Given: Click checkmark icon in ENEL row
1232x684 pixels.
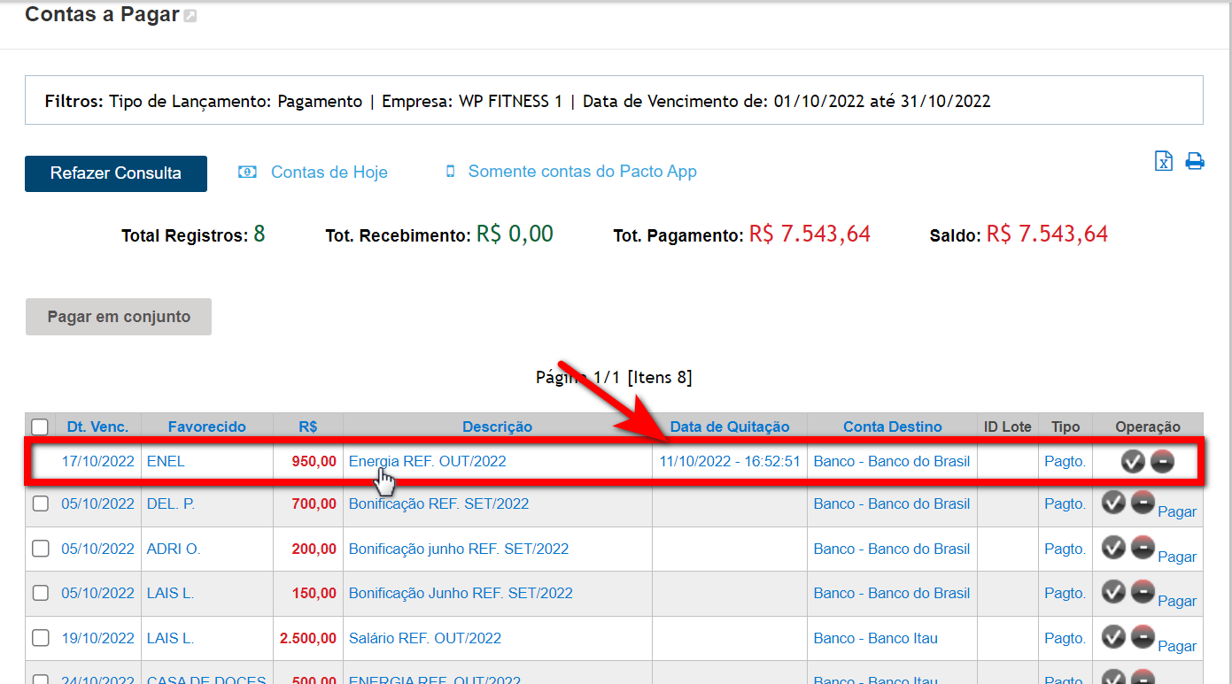Looking at the screenshot, I should coord(1133,461).
